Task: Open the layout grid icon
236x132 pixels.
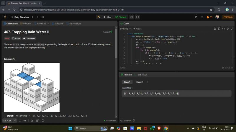Action: pyautogui.click(x=196, y=17)
